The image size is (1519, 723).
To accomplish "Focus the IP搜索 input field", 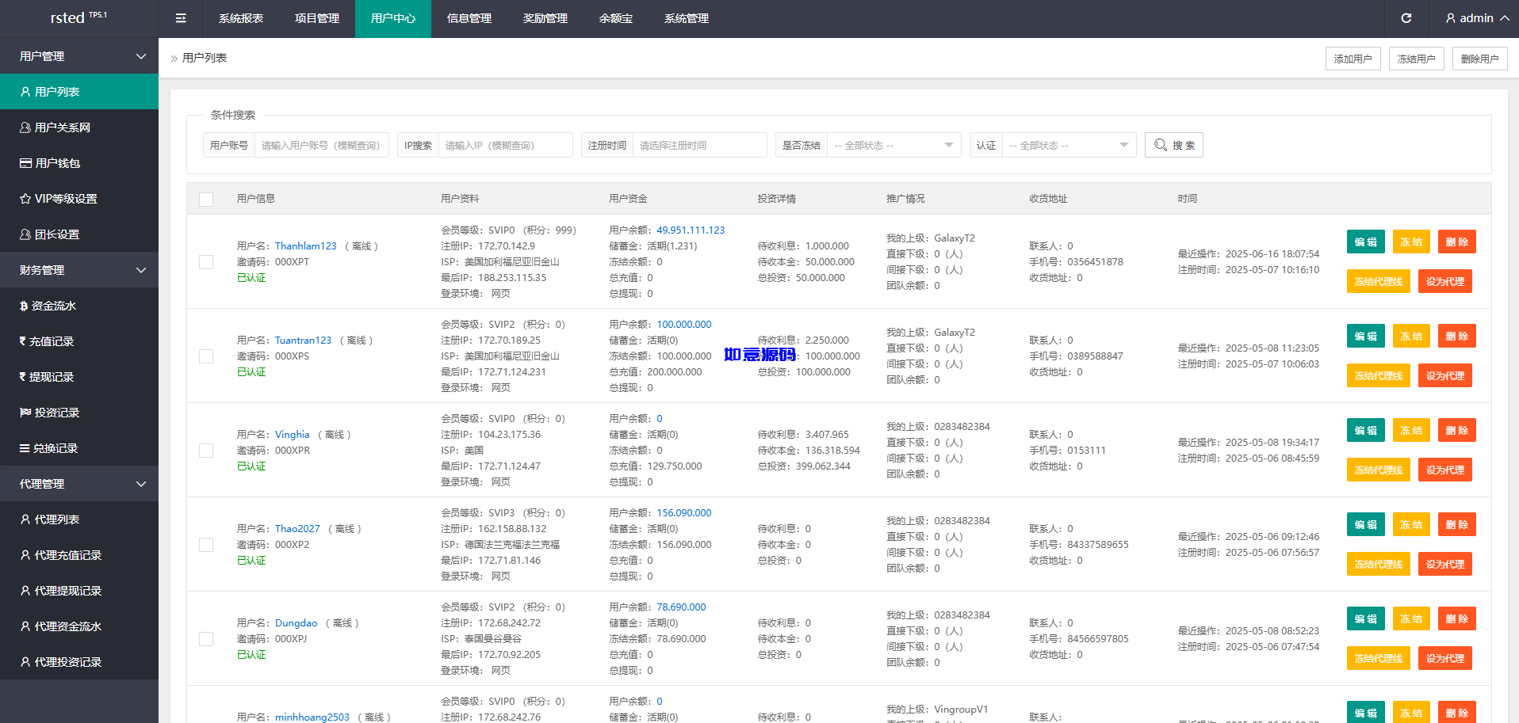I will pos(506,145).
